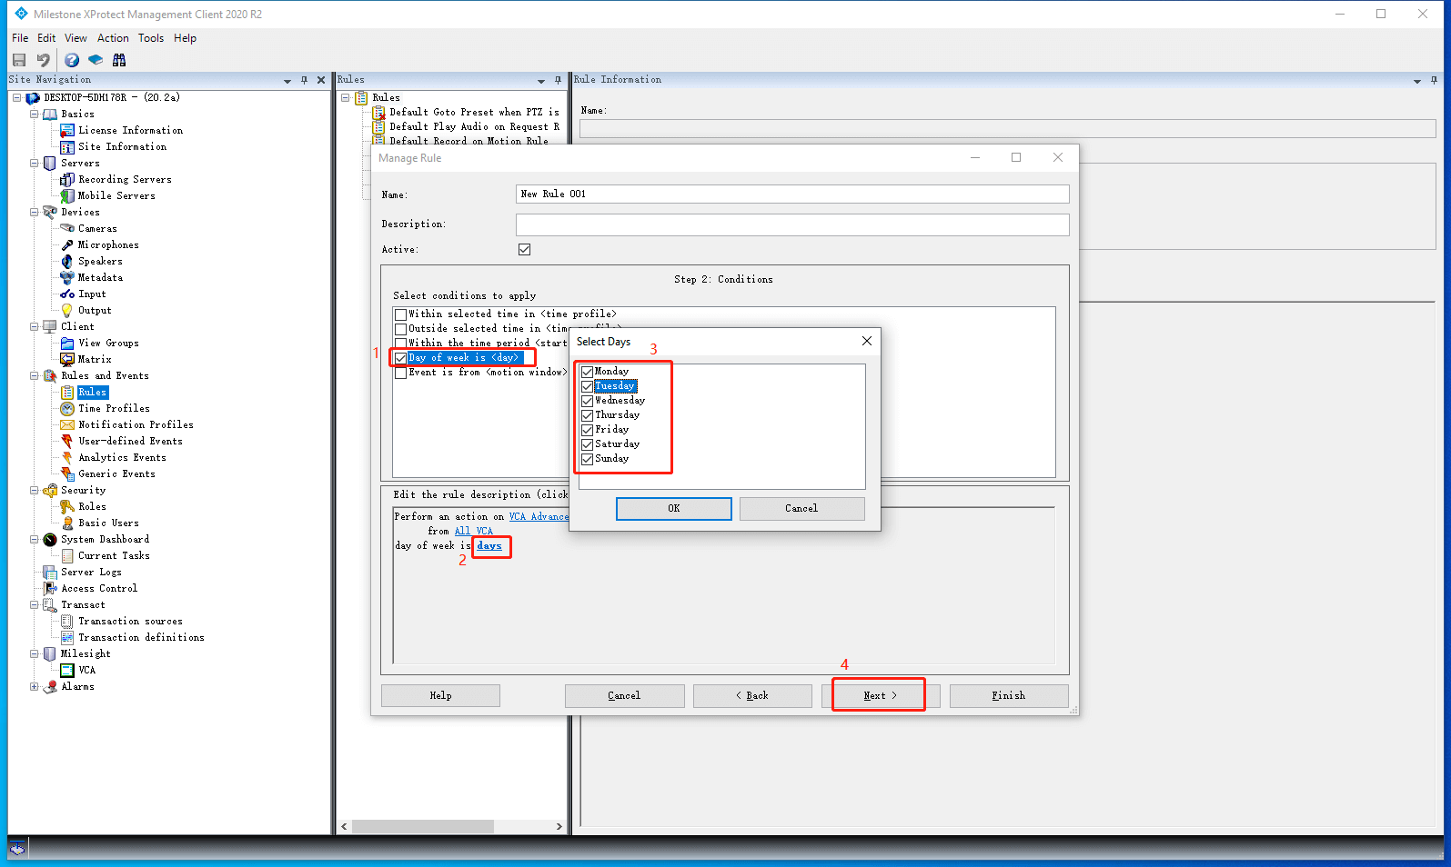Uncheck the Sunday checkbox
Viewport: 1451px width, 867px height.
tap(587, 459)
